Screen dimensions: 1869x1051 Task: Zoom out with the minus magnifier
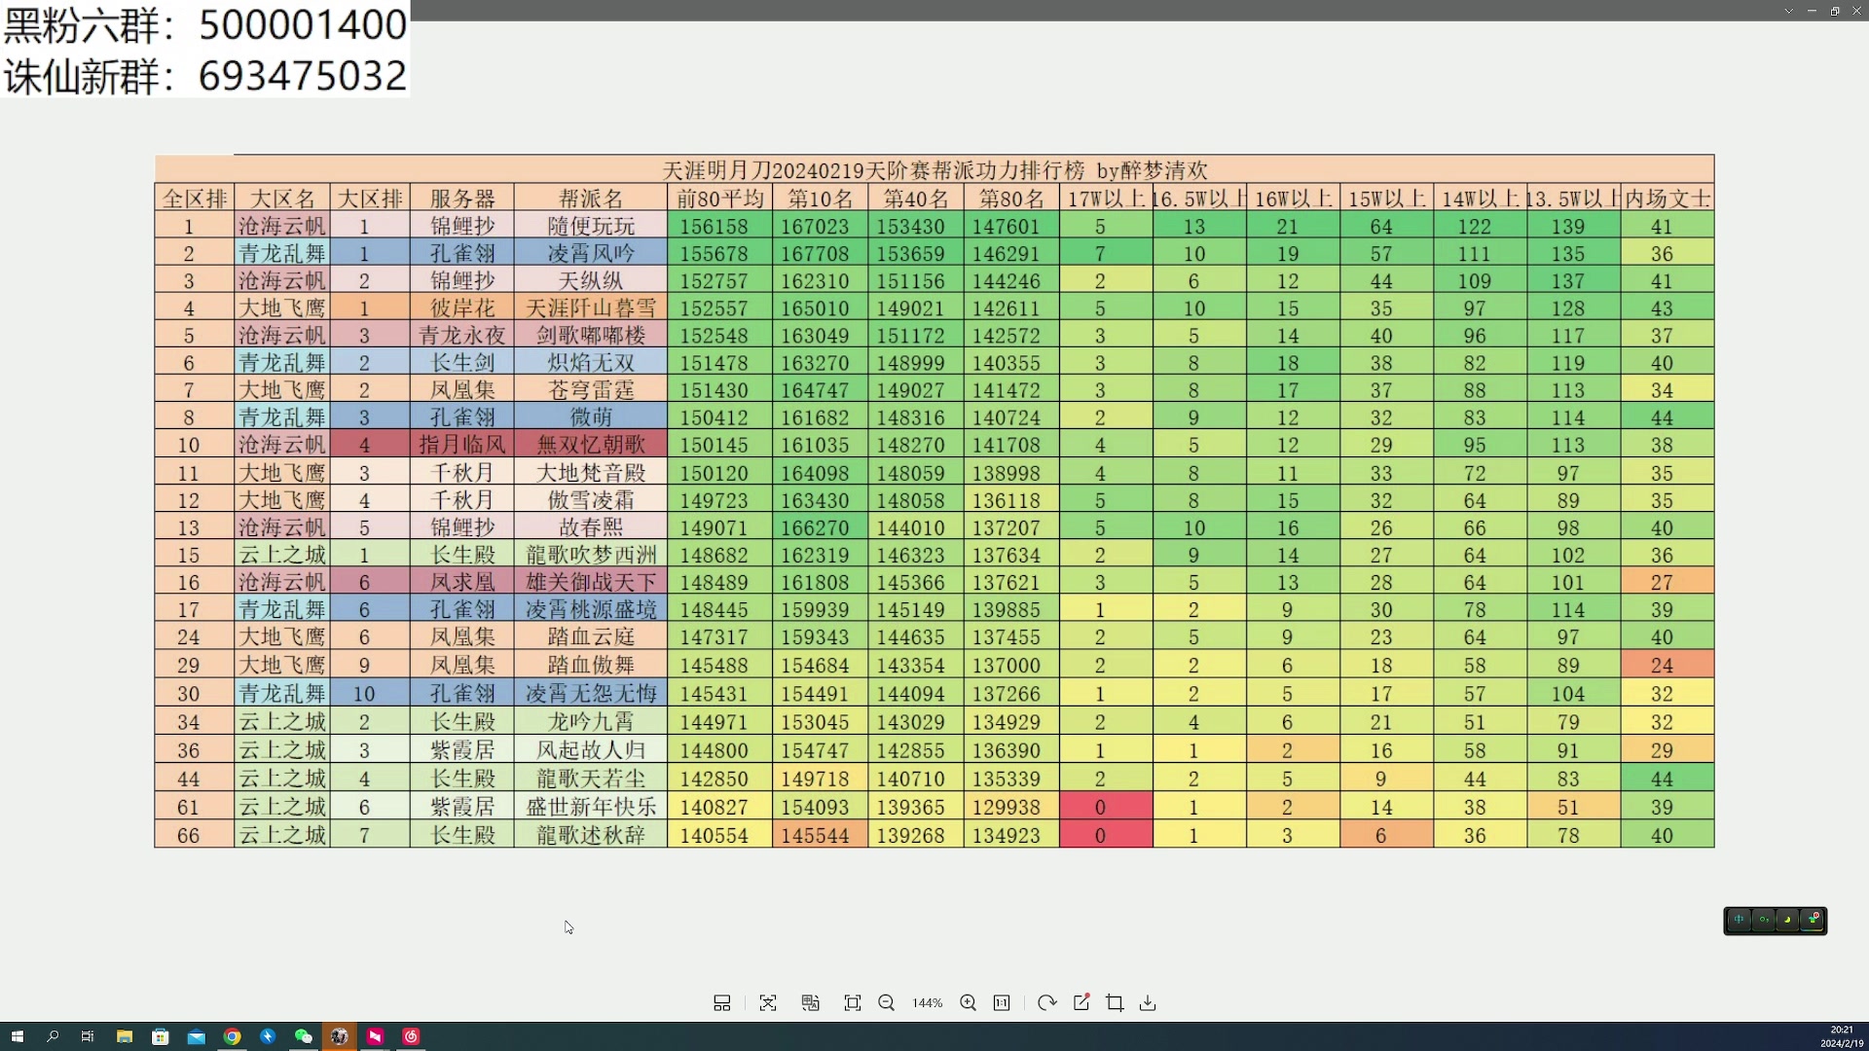pyautogui.click(x=886, y=1003)
